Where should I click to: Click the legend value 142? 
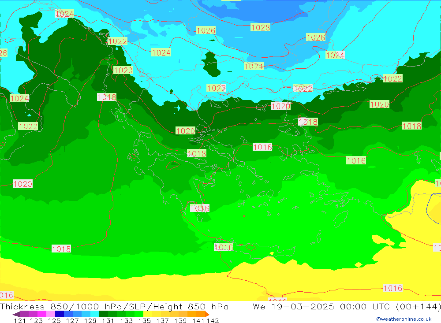coord(213,320)
